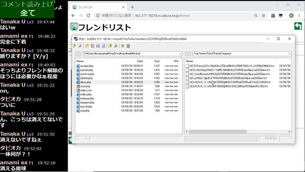Click the green exit icon on the page
The image size is (305, 172).
[298, 26]
